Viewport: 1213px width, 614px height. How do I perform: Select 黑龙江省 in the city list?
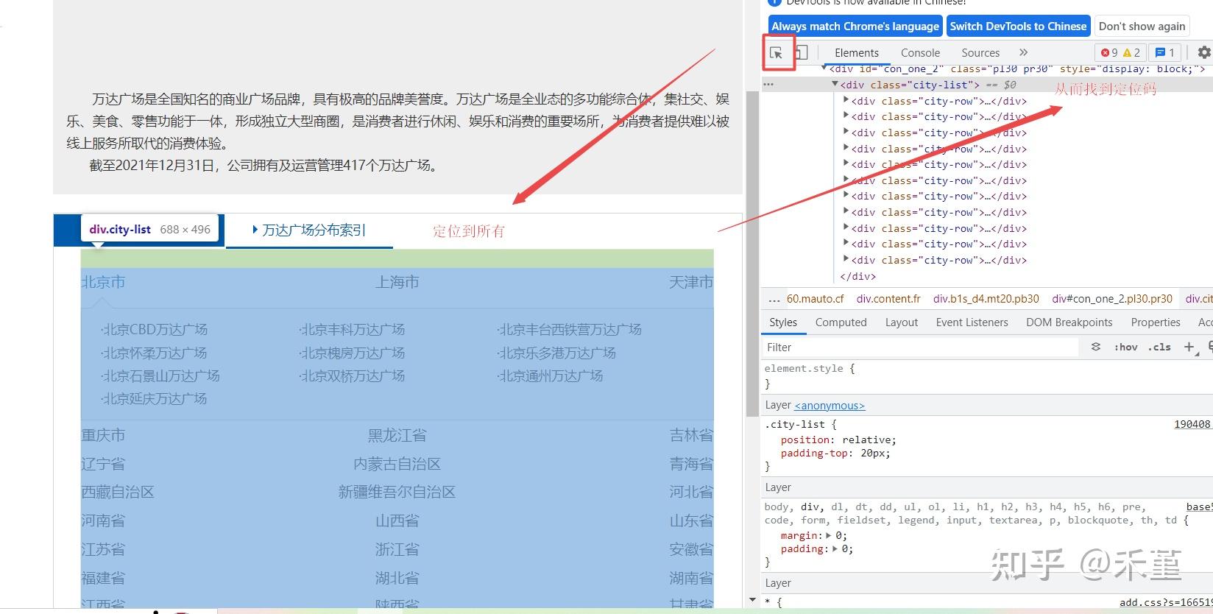397,435
